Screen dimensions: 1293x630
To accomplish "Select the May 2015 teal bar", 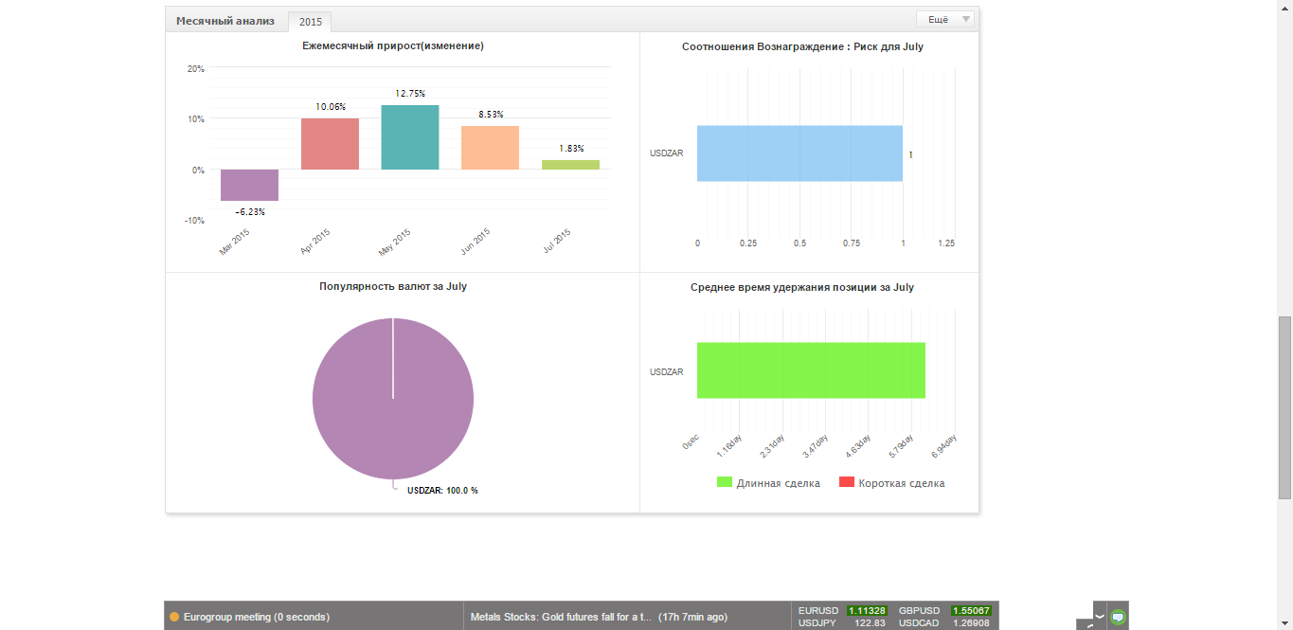I will pyautogui.click(x=410, y=137).
